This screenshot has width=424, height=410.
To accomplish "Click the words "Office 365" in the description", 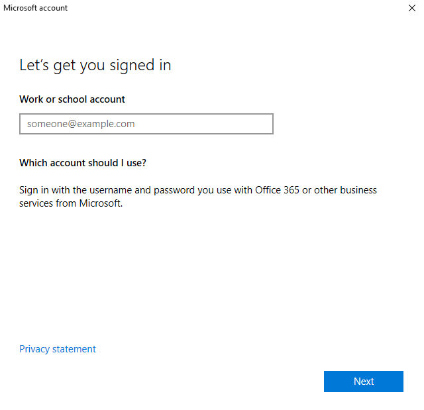I will click(x=277, y=190).
